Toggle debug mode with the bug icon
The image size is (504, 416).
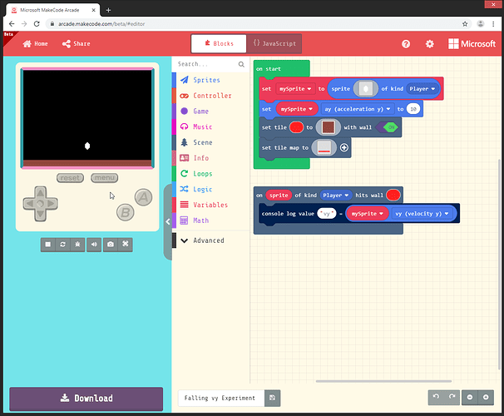pyautogui.click(x=77, y=245)
